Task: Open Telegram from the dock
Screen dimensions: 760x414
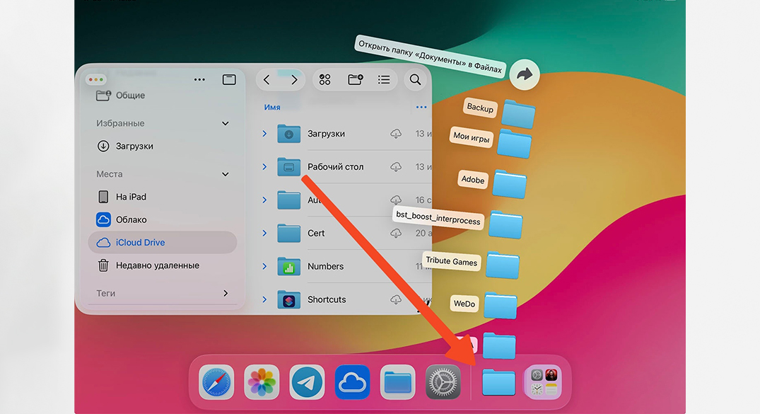Action: [x=307, y=383]
